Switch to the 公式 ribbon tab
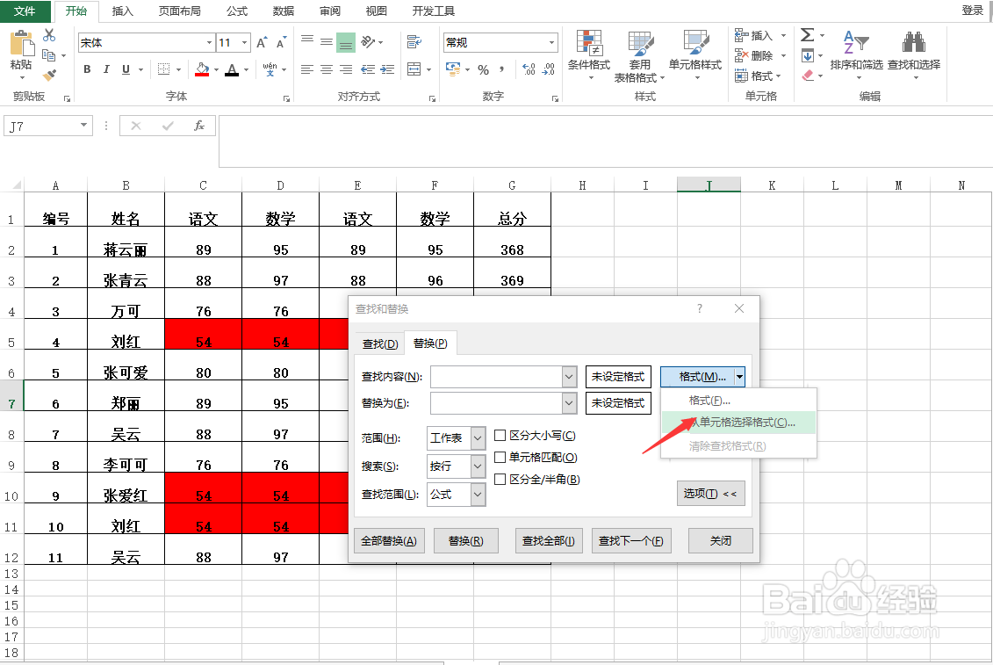993x665 pixels. pos(237,11)
